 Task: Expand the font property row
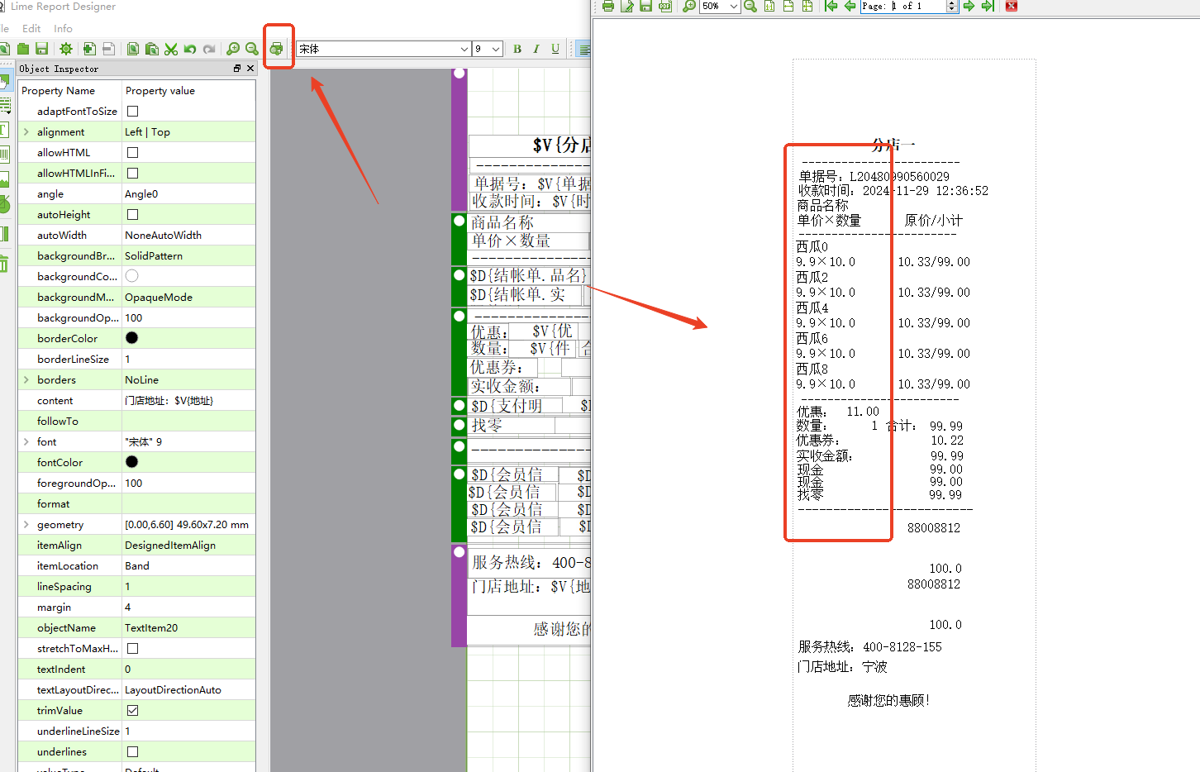pos(26,441)
